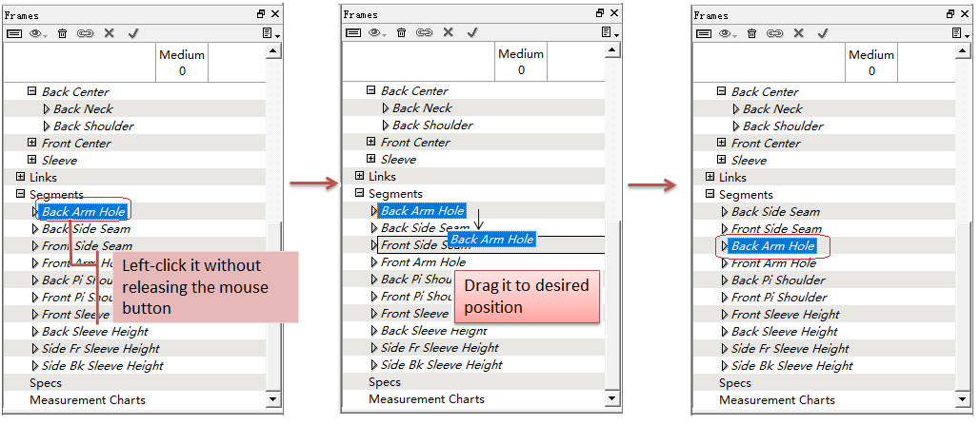This screenshot has height=425, width=980.
Task: Click the chain link icon in right Frames panel
Action: [774, 33]
